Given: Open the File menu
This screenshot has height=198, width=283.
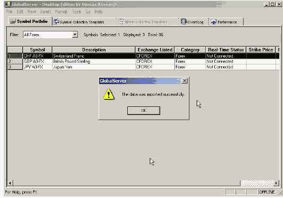Looking at the screenshot, I should click(10, 12).
